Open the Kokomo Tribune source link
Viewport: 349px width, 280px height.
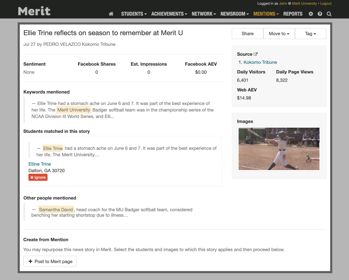coord(260,62)
